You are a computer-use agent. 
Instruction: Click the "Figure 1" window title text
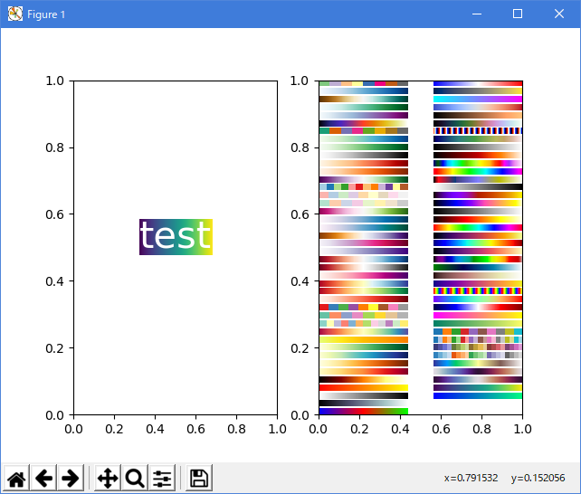(x=46, y=14)
